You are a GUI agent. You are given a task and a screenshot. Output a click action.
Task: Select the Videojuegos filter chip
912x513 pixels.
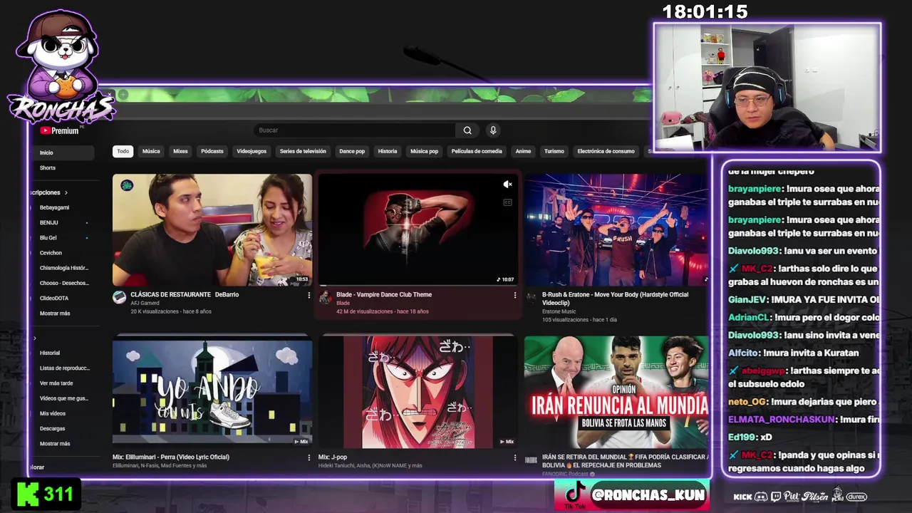(x=252, y=151)
